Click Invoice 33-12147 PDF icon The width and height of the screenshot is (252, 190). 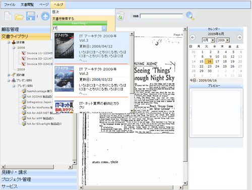pyautogui.click(x=24, y=58)
